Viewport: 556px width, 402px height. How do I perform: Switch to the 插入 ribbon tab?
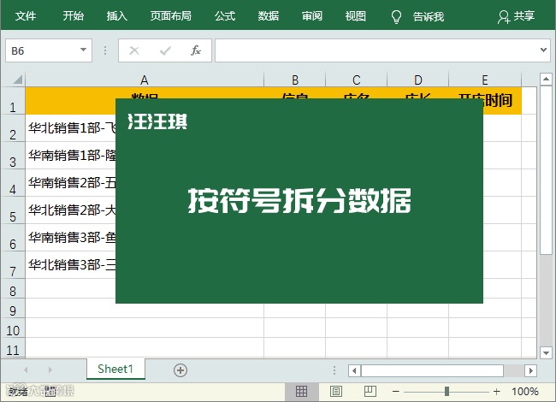click(x=117, y=16)
